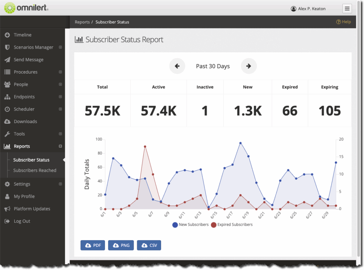
Task: Click the Omnilert logo
Action: pyautogui.click(x=26, y=7)
